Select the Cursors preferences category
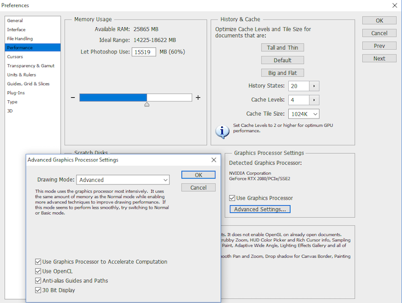Viewport: 402px width, 303px height. click(x=15, y=56)
